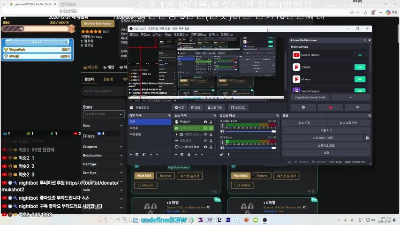400x225 pixels.
Task: Open Aitum Multistream settings gear button
Action: click(303, 107)
